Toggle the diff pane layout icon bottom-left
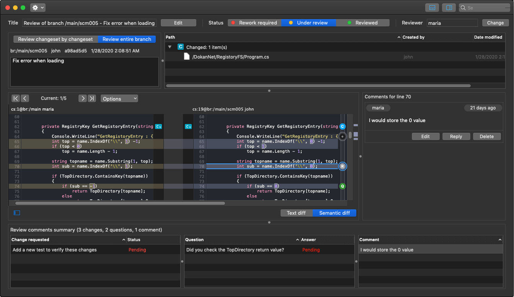 coord(17,213)
